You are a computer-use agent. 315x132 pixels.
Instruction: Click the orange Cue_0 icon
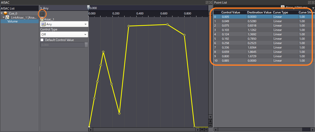(6, 13)
